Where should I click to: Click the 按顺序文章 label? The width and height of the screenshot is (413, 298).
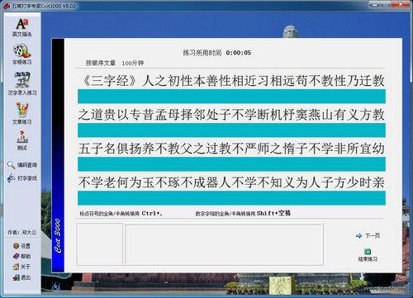[101, 63]
